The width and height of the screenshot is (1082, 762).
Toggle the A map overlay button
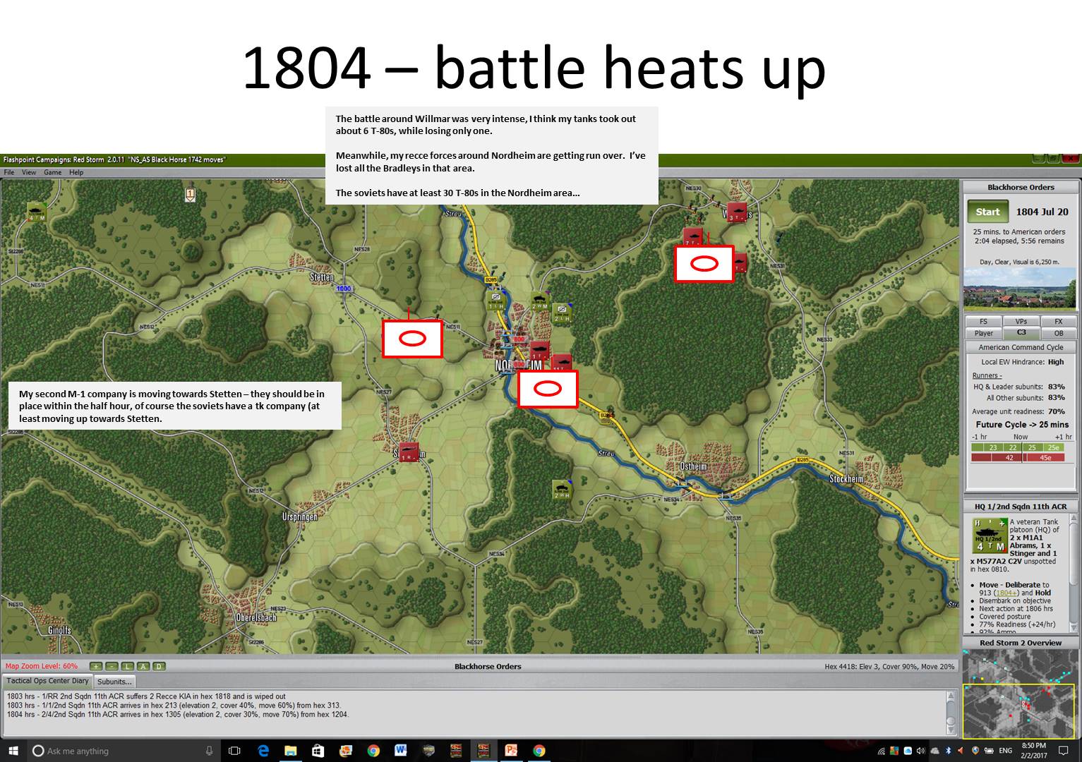pyautogui.click(x=143, y=666)
